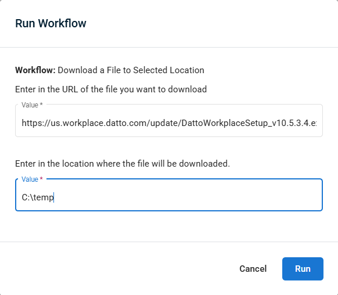Click into the download location Value field

point(169,195)
